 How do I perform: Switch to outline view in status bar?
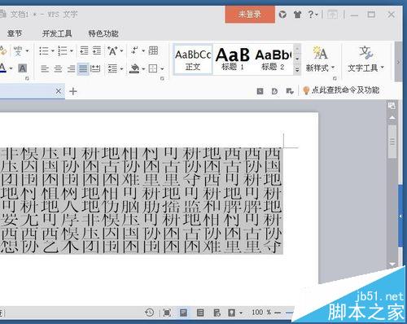(200, 313)
